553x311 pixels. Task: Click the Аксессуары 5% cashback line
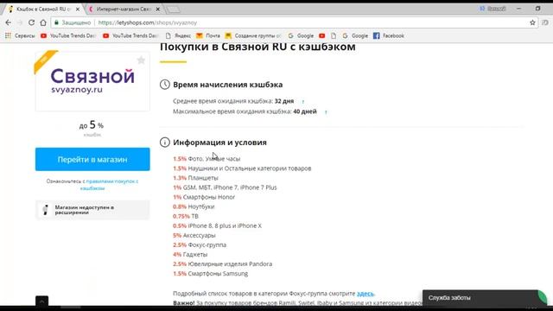[194, 235]
